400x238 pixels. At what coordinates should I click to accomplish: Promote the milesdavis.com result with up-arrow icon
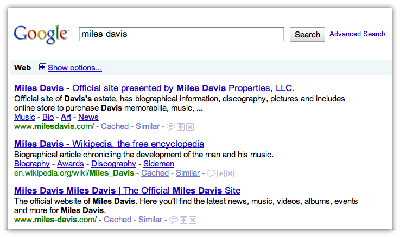(181, 127)
